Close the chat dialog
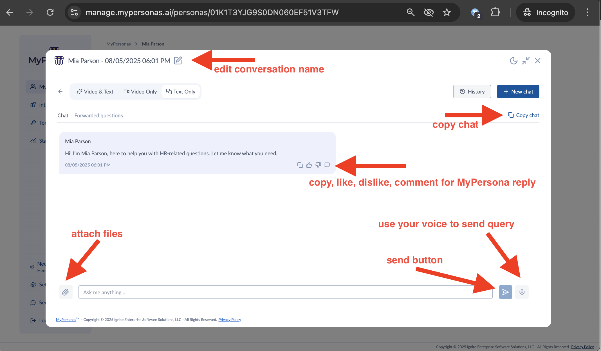The height and width of the screenshot is (351, 601). [538, 61]
